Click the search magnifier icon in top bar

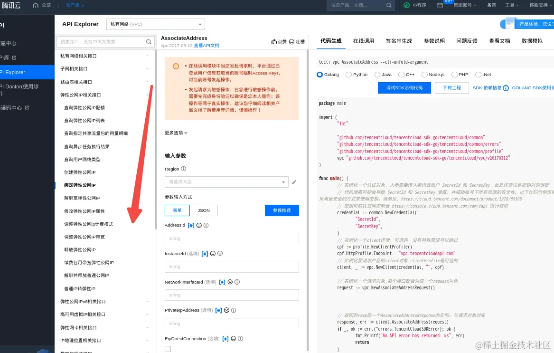tap(389, 5)
